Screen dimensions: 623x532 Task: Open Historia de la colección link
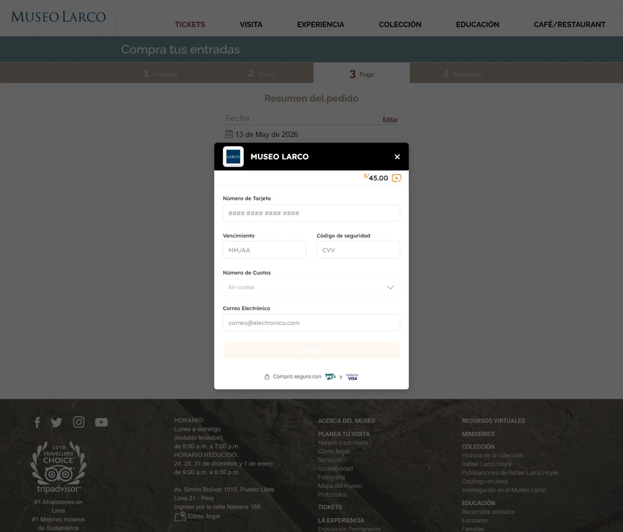[x=492, y=456]
